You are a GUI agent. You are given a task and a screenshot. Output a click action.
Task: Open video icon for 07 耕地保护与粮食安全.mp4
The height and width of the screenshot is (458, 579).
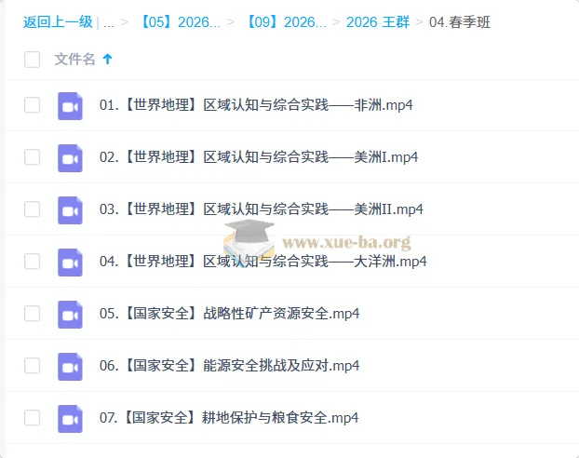70,419
